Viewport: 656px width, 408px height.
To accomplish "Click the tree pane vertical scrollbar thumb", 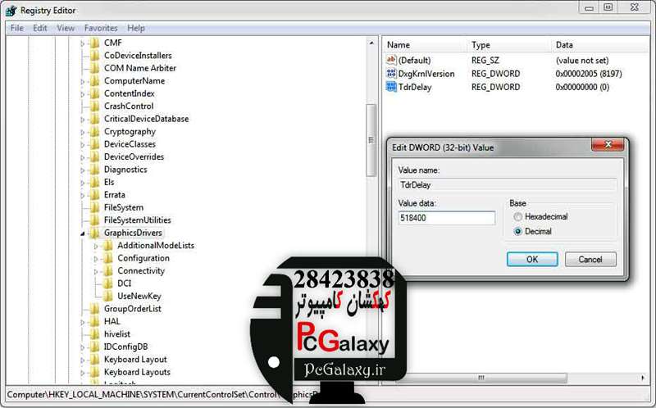I will (x=371, y=140).
